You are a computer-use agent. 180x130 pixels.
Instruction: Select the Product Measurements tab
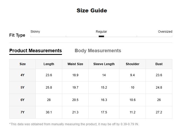tap(35, 51)
